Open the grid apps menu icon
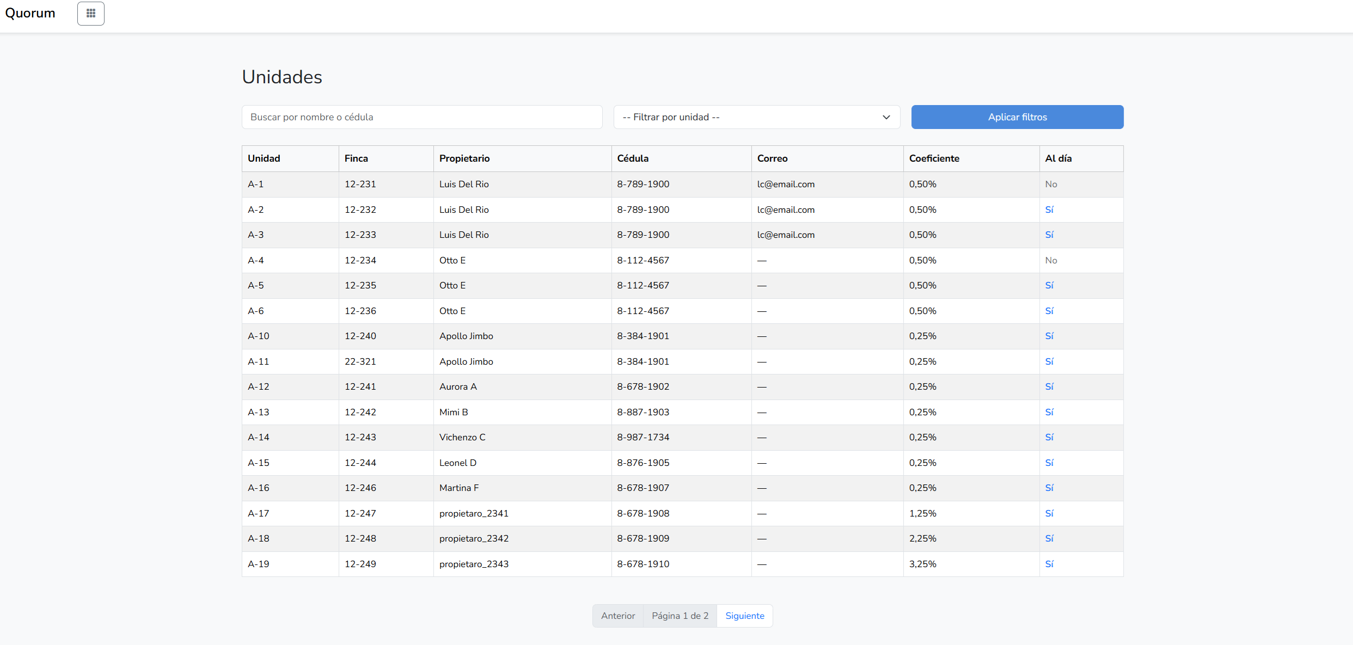Screen dimensions: 1353x645 tap(90, 14)
